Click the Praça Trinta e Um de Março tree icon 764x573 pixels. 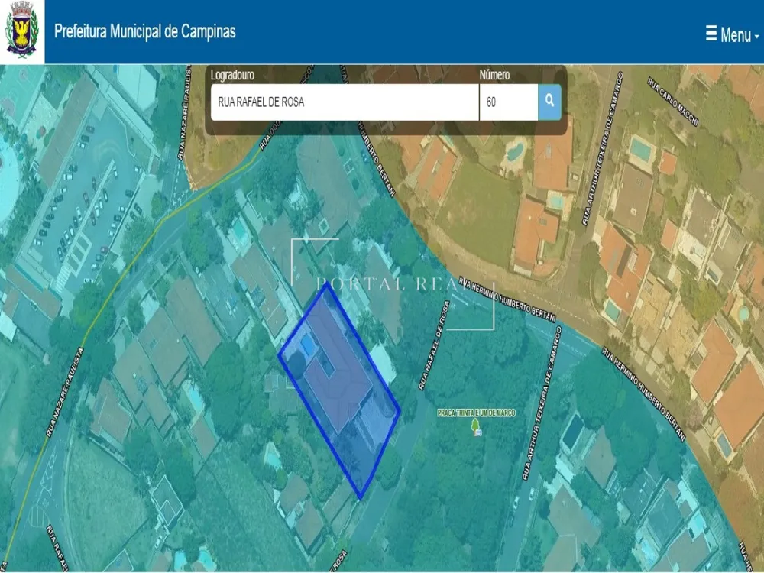(476, 427)
